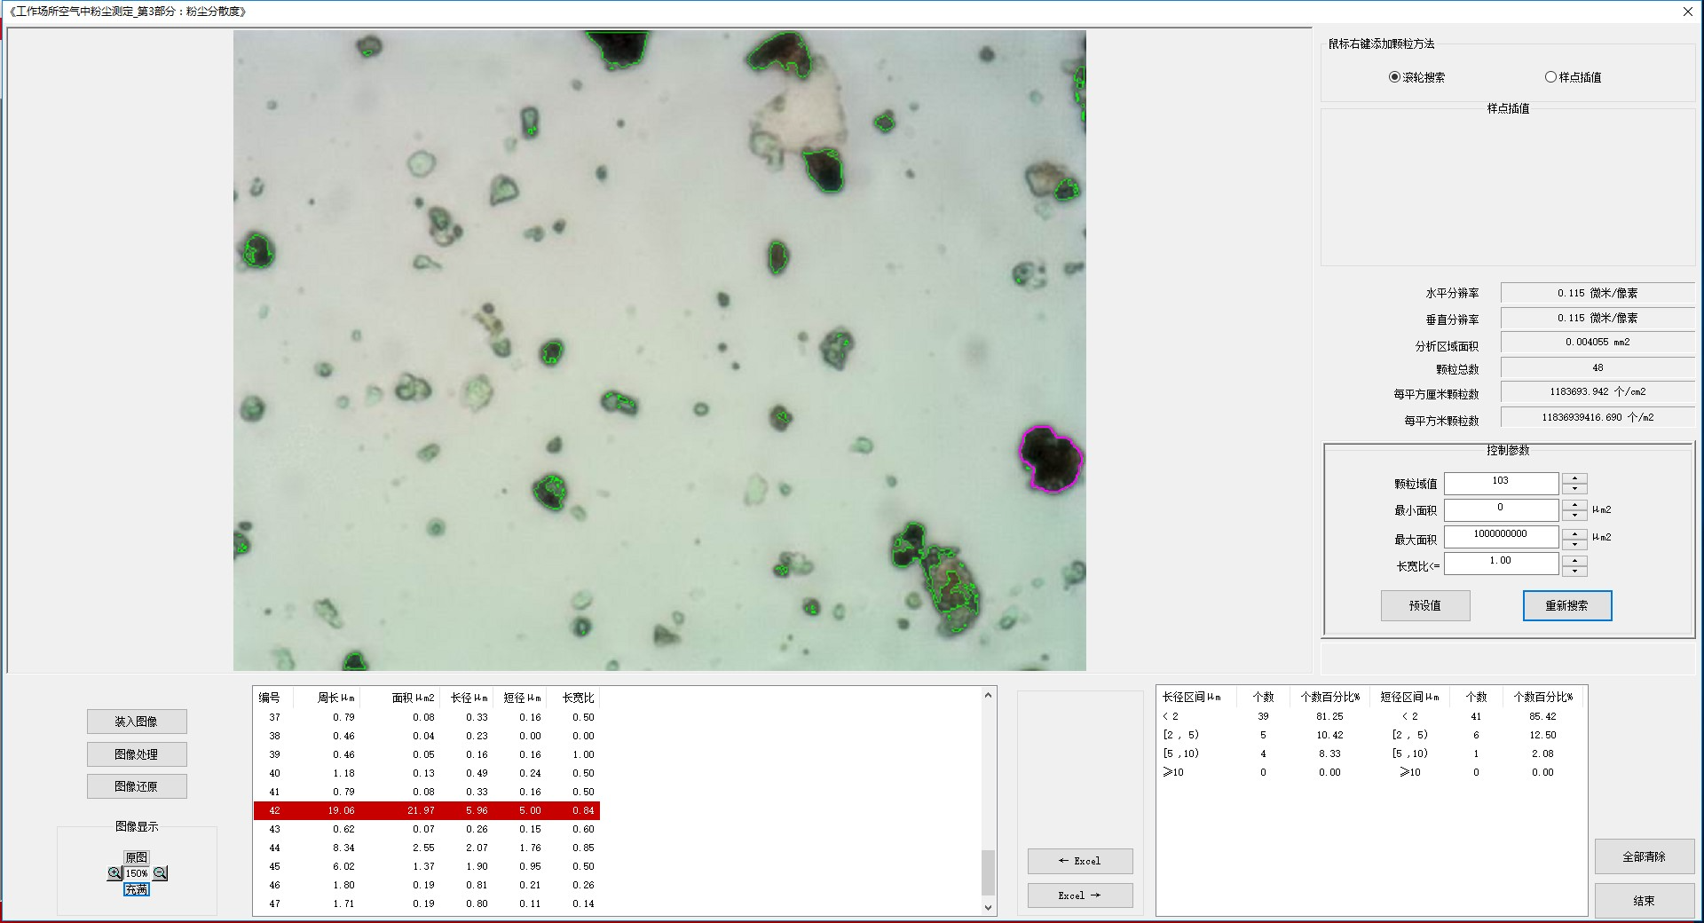Open 图像处理 image processing
The height and width of the screenshot is (923, 1704).
(137, 754)
